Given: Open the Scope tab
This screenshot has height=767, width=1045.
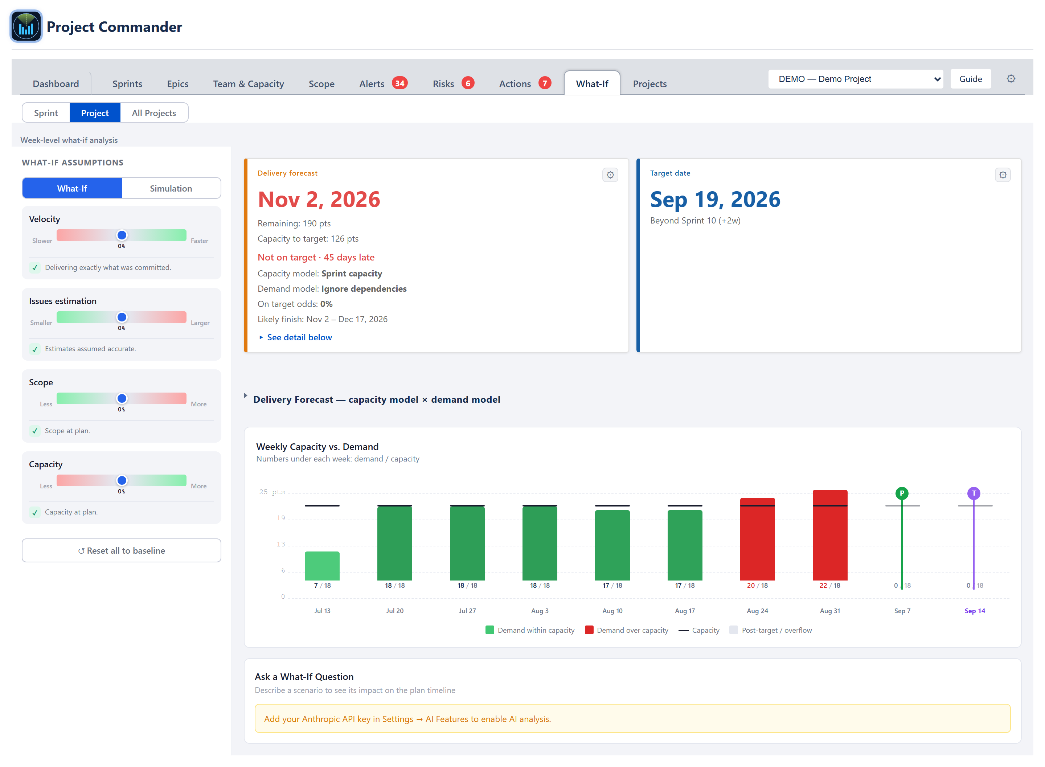Looking at the screenshot, I should coord(321,83).
